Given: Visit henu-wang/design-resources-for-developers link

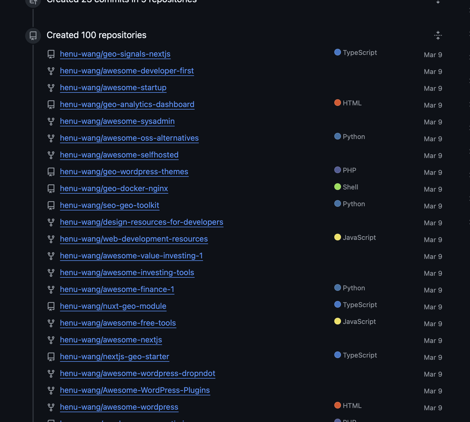Looking at the screenshot, I should pos(141,222).
